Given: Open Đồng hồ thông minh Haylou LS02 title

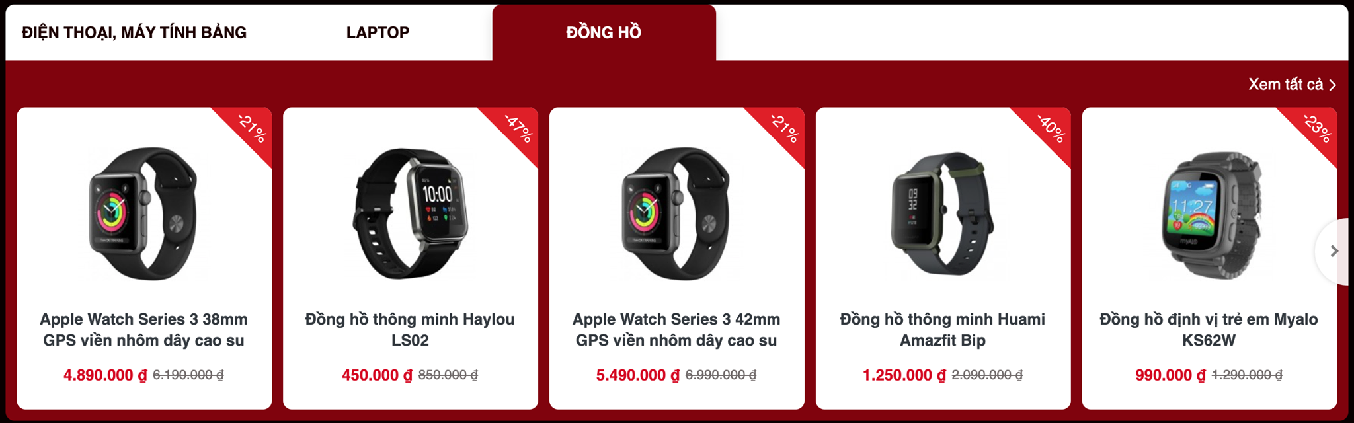Looking at the screenshot, I should coord(410,330).
